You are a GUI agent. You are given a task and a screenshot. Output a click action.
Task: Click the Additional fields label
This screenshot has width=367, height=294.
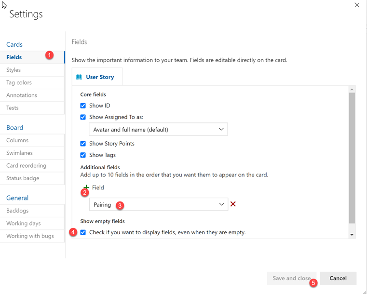click(100, 167)
